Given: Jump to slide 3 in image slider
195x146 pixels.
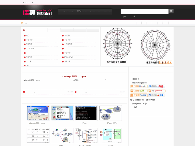Looking at the screenshot, I should pos(167,62).
